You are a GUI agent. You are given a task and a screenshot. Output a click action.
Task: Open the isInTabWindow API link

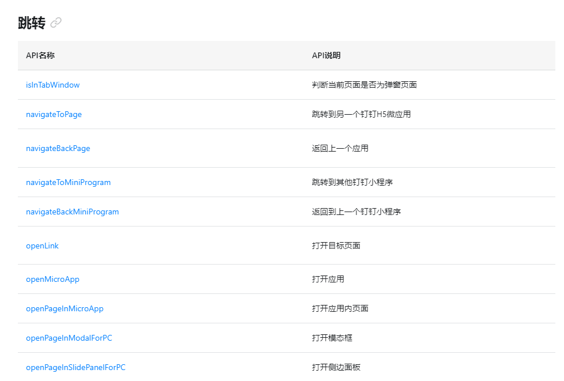[x=52, y=85]
